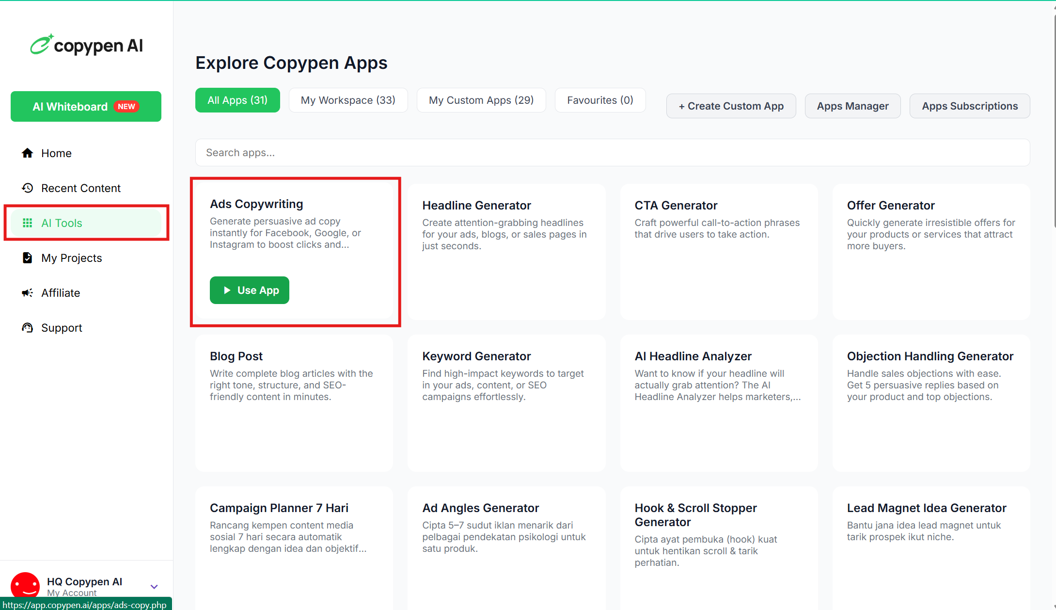Click the Search apps input field

pos(612,153)
